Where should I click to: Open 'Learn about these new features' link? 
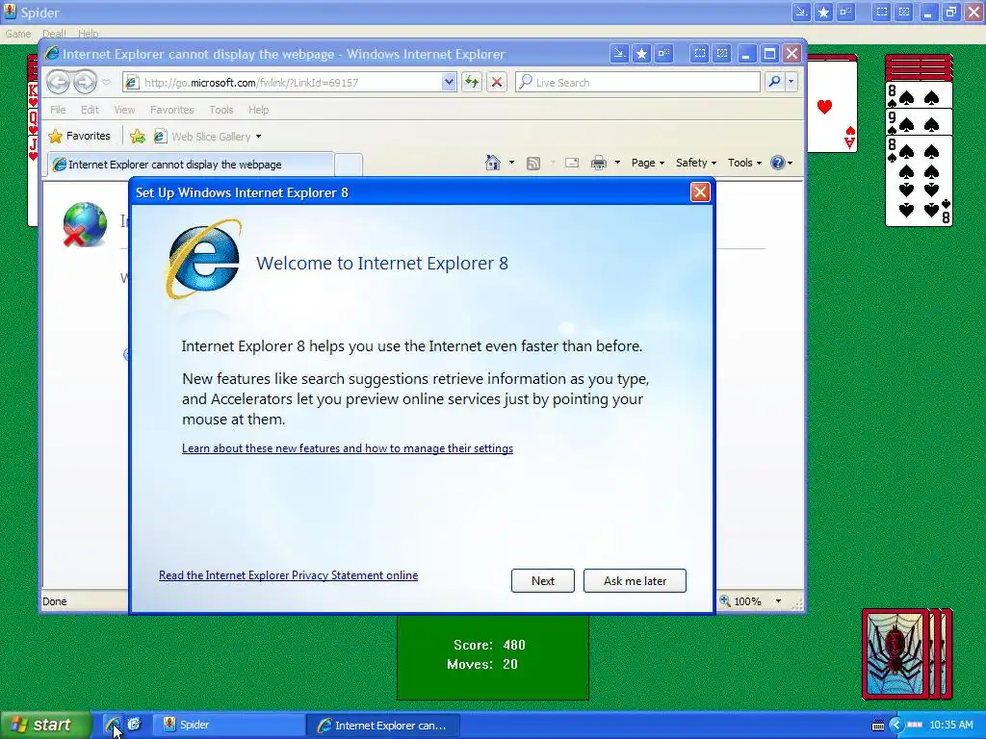tap(347, 448)
